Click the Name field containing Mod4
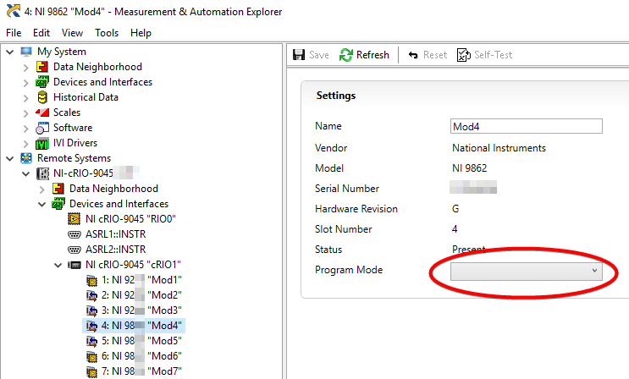 [x=527, y=126]
